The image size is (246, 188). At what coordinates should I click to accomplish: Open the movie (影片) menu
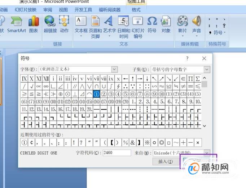click(x=183, y=26)
